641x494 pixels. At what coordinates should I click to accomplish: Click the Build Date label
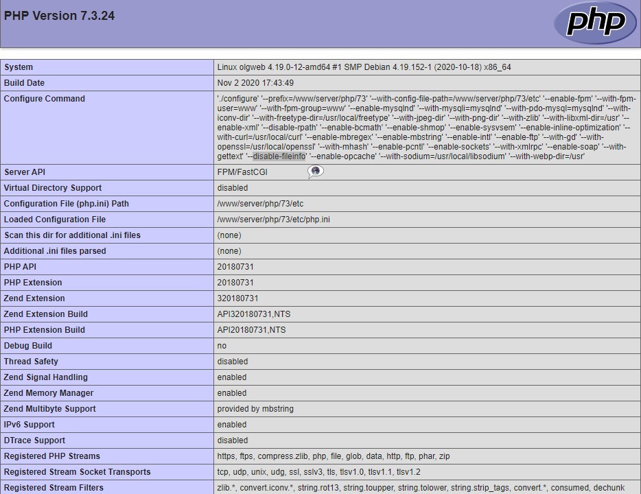24,82
